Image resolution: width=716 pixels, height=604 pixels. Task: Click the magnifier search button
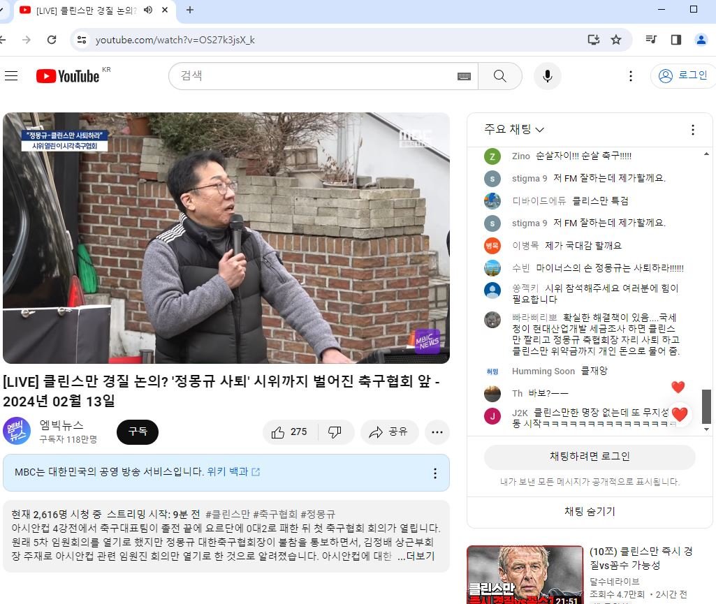[499, 76]
